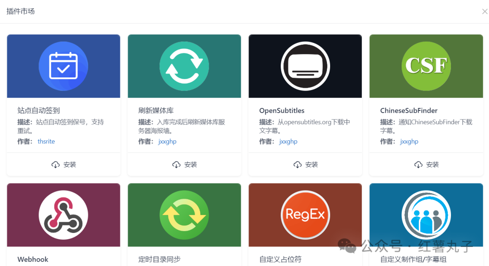The image size is (489, 266).
Task: Click the ChineseSubFinder CSF icon
Action: pos(427,66)
